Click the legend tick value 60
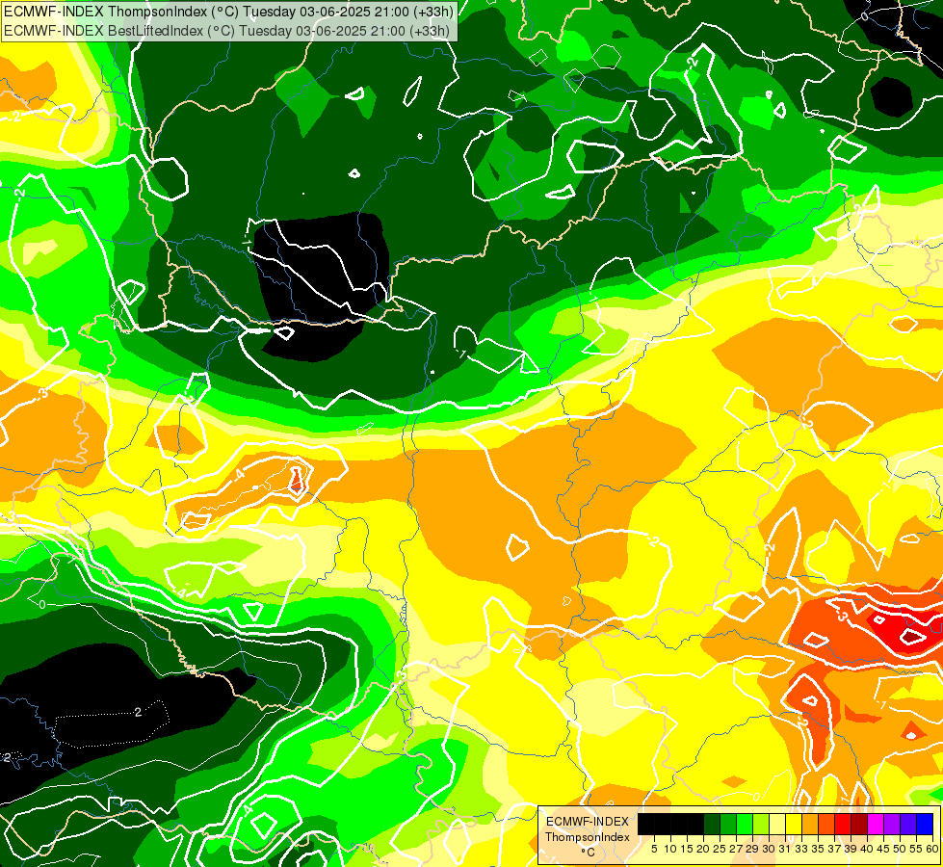Image resolution: width=943 pixels, height=867 pixels. point(932,849)
